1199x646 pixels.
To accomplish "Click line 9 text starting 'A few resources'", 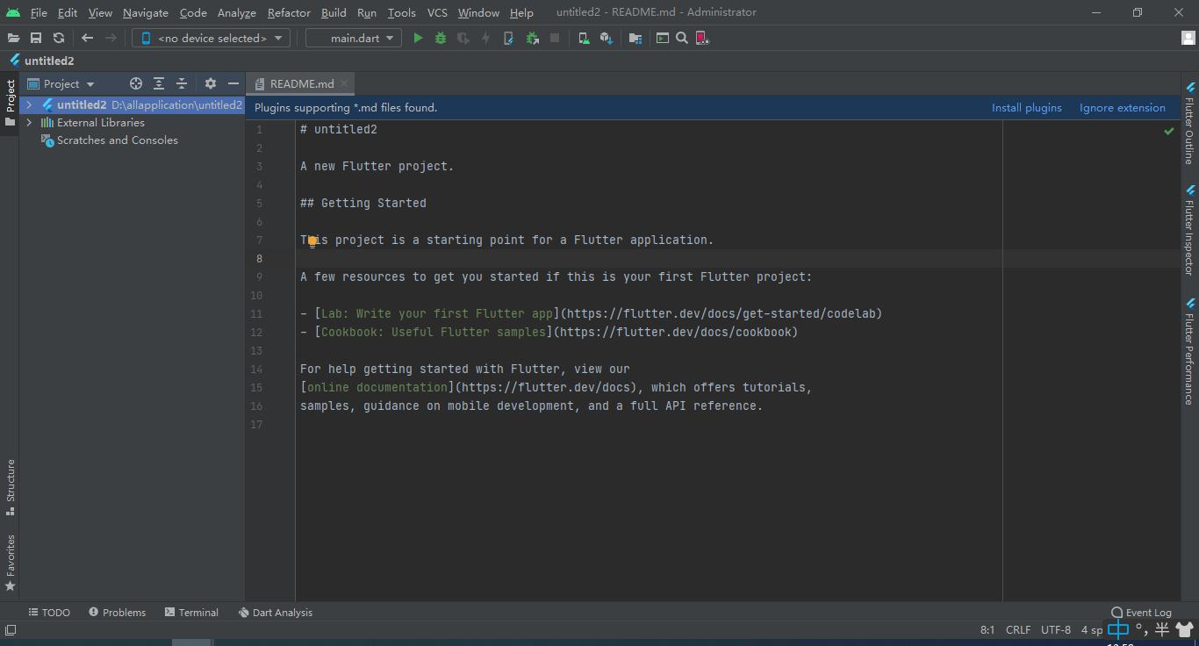I will pyautogui.click(x=556, y=276).
